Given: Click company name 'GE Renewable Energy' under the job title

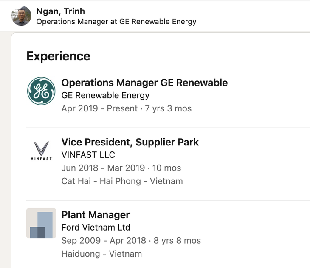Looking at the screenshot, I should click(105, 95).
